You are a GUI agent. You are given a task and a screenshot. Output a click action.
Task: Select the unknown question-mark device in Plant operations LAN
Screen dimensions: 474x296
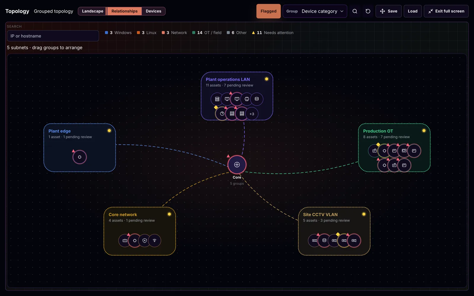(222, 114)
